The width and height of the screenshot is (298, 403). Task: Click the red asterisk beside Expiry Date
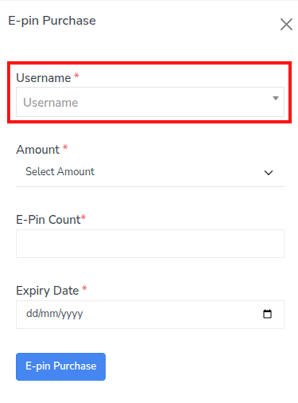coord(84,290)
